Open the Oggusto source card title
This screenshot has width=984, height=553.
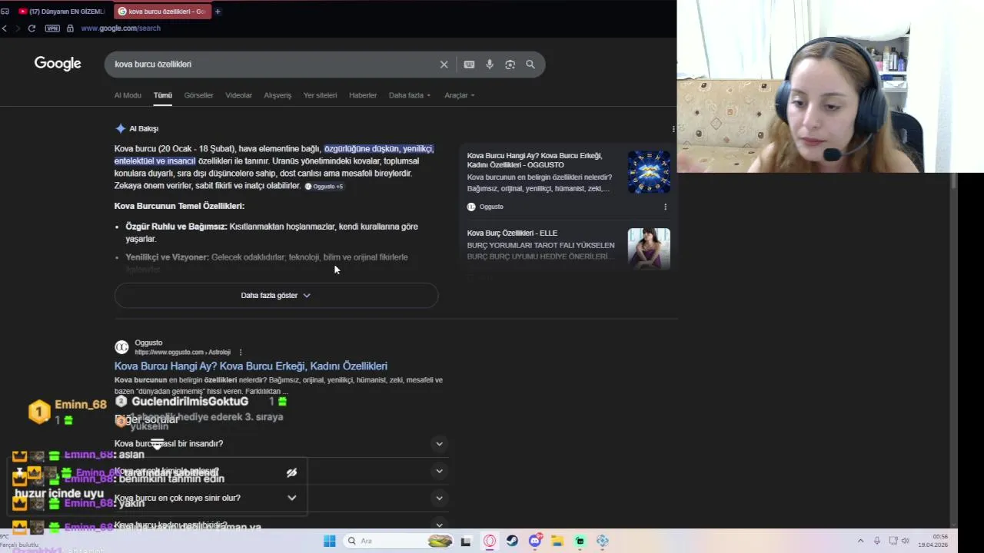[534, 161]
